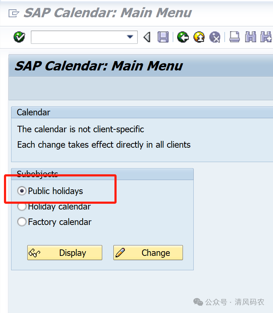Click the Print icon in toolbar
Screen dimensions: 273x313
tap(234, 37)
